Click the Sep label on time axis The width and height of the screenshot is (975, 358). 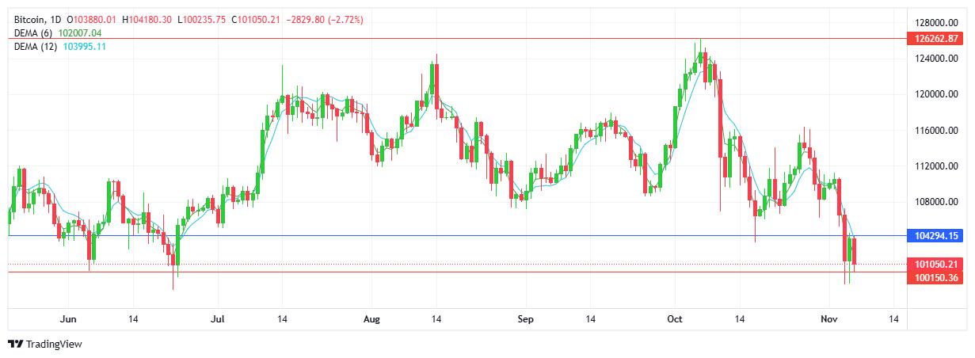tap(524, 319)
